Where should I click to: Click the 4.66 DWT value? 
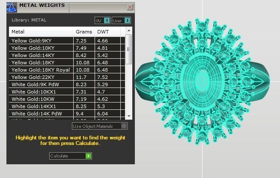coord(102,41)
